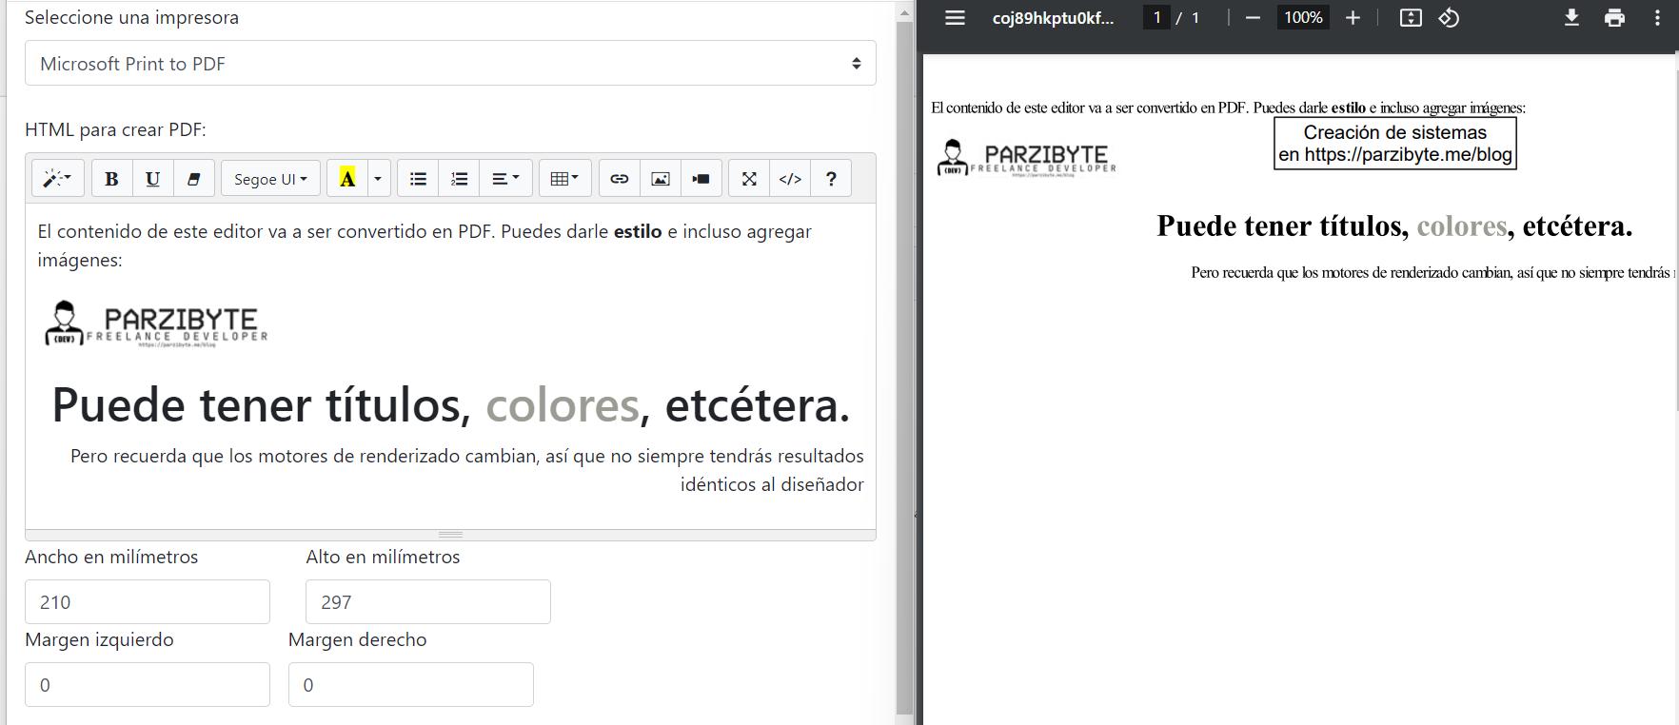
Task: Click the eraser remove font style button
Action: tap(193, 179)
